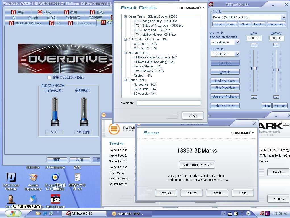Click Online ResultBrowser button
The width and height of the screenshot is (290, 218).
coord(197,165)
